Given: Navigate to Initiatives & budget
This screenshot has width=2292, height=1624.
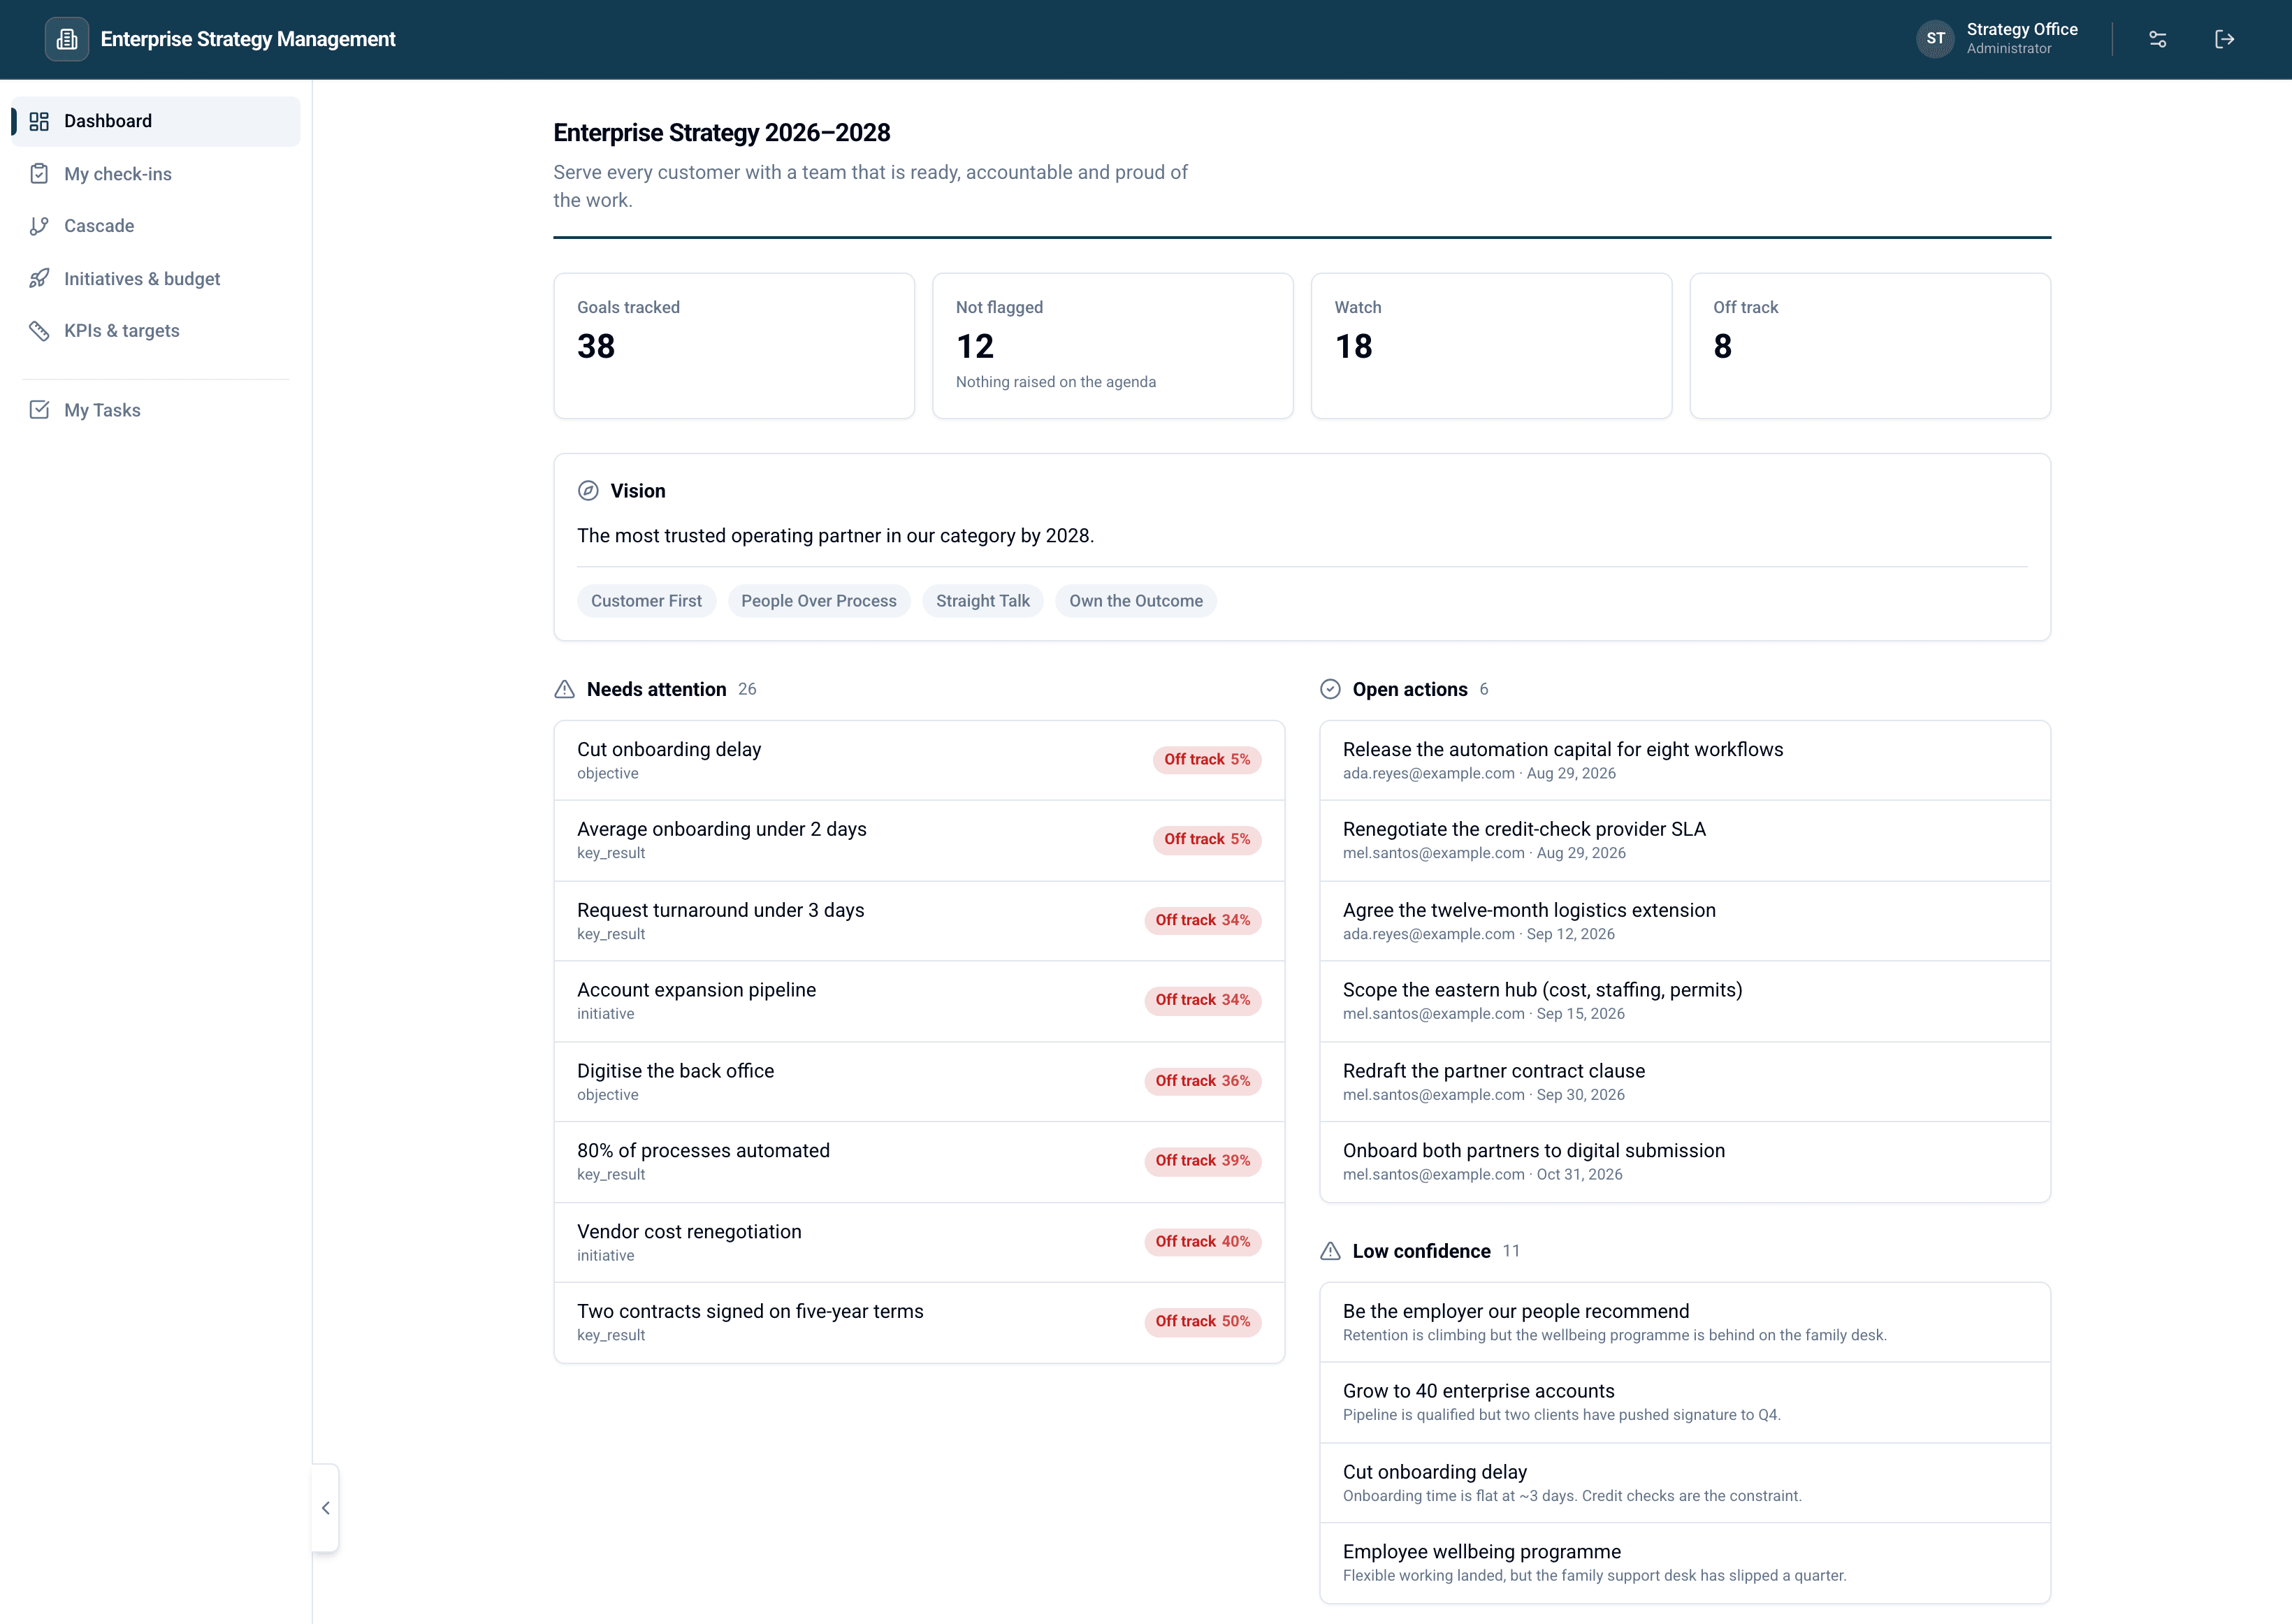Looking at the screenshot, I should click(x=156, y=279).
